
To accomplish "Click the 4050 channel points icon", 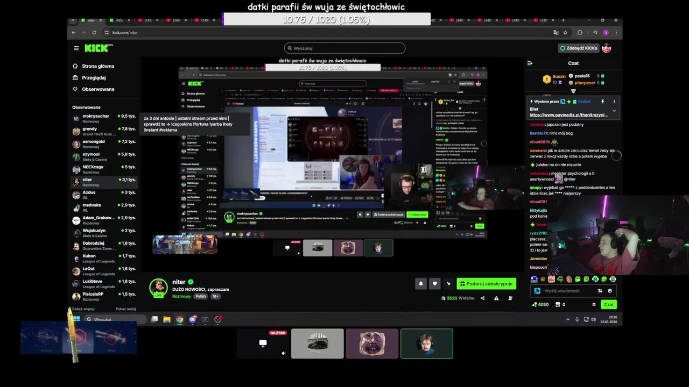I will pyautogui.click(x=535, y=304).
